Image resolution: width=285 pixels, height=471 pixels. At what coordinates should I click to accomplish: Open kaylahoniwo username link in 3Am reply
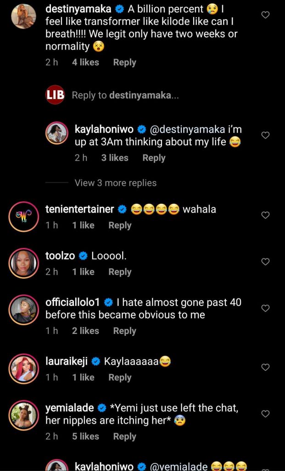coord(104,129)
